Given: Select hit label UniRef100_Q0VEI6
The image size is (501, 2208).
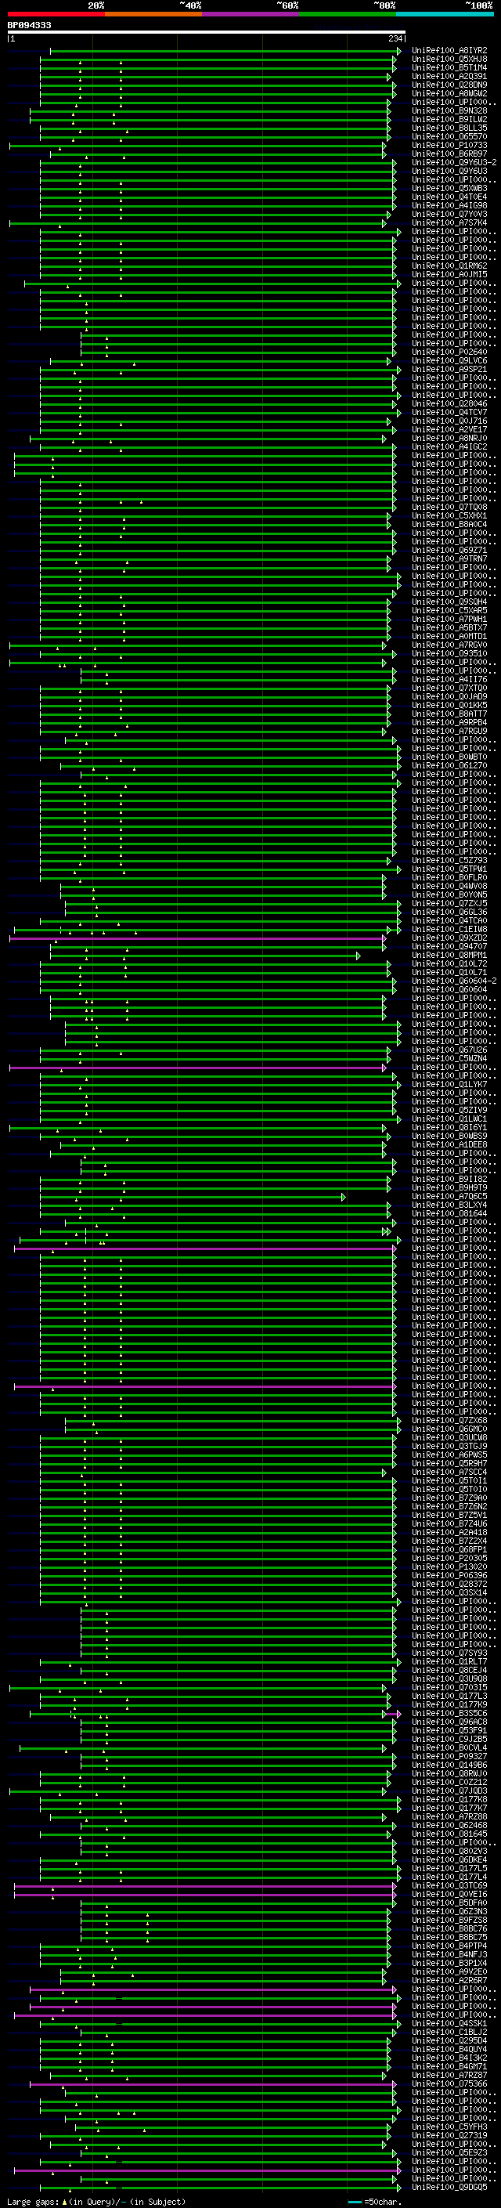Looking at the screenshot, I should 449,1894.
